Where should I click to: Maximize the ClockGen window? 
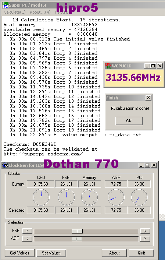point(147,165)
